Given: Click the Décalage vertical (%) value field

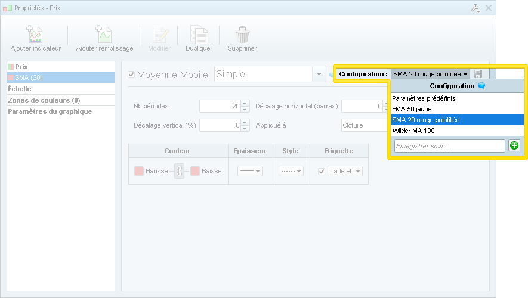Looking at the screenshot, I should coord(220,125).
